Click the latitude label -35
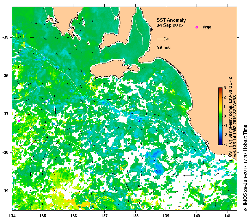The width and height of the screenshot is (250, 221). tap(5, 37)
